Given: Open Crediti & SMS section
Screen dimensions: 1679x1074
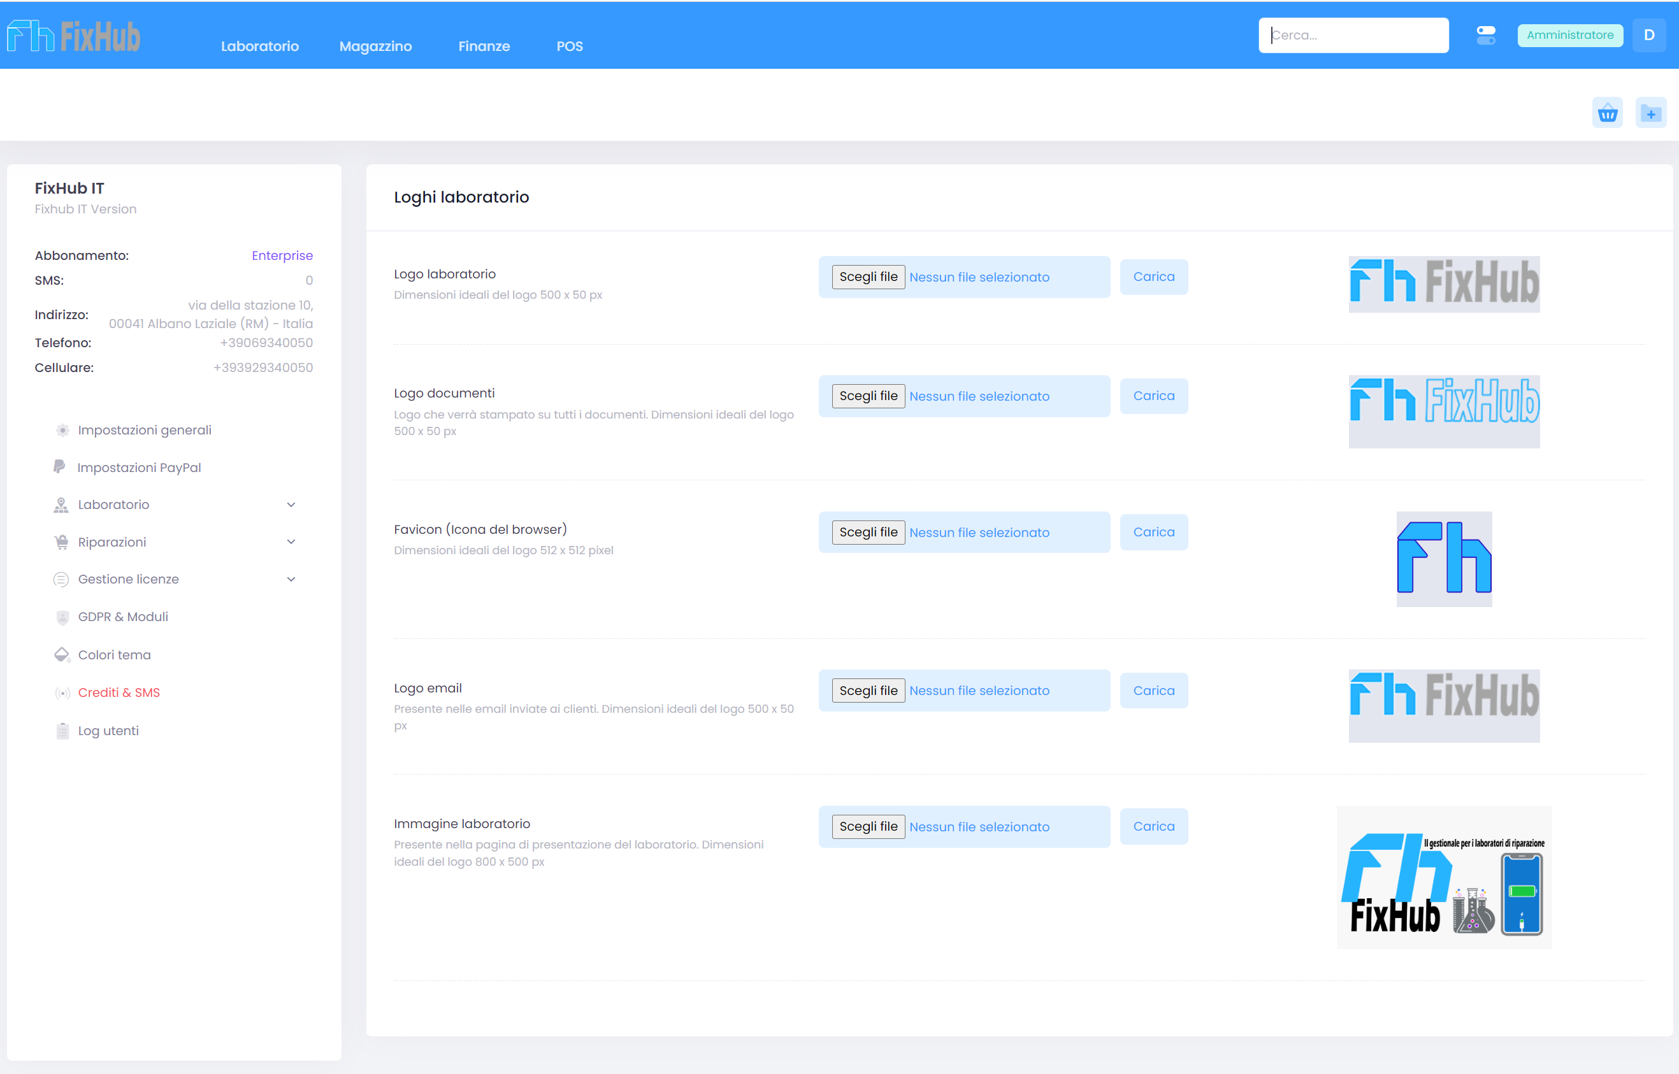Looking at the screenshot, I should pyautogui.click(x=119, y=692).
